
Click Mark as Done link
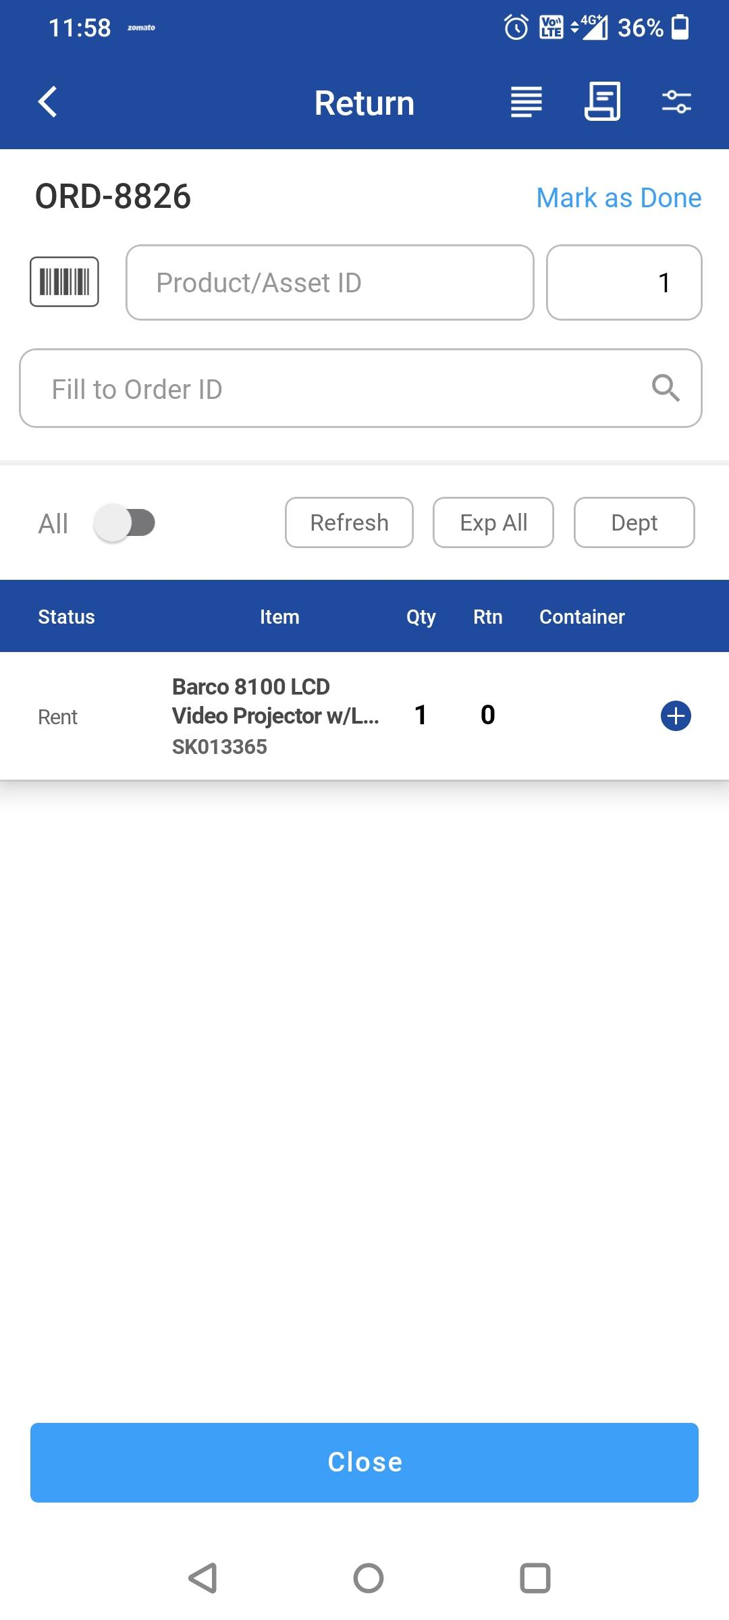618,198
